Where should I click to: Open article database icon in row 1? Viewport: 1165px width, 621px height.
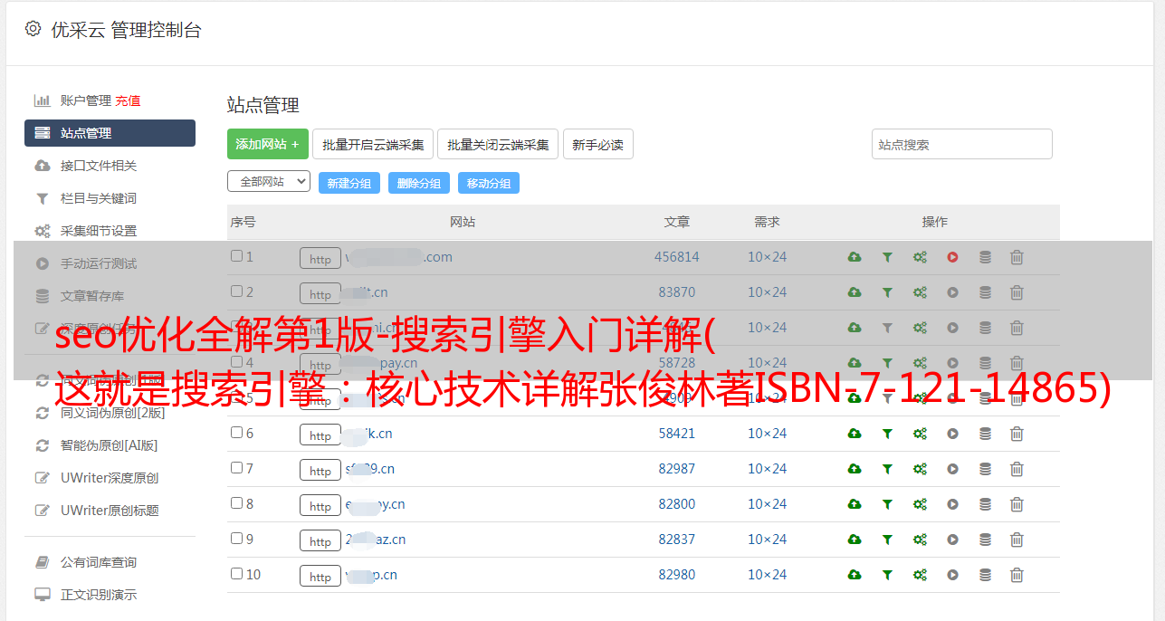(985, 257)
